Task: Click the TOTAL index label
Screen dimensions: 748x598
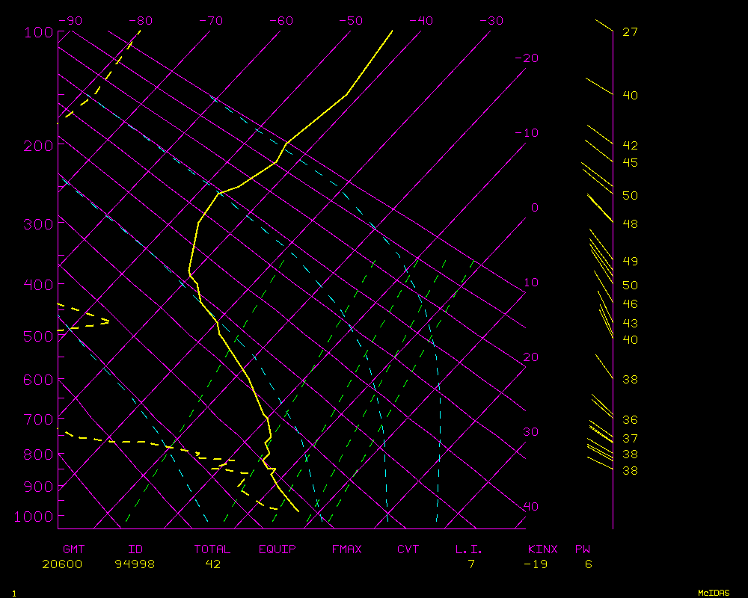Action: click(212, 549)
